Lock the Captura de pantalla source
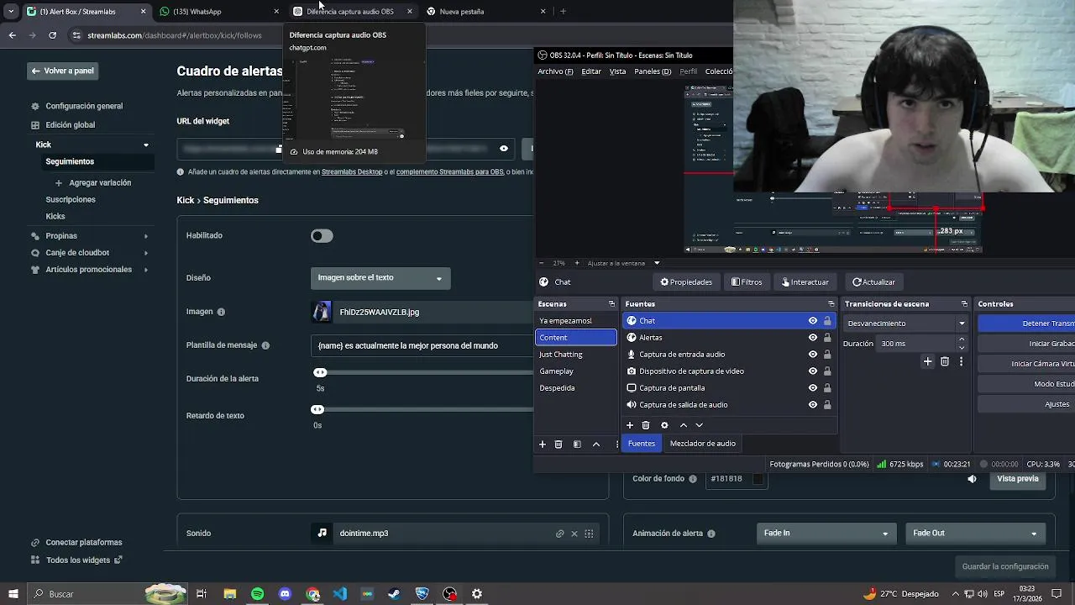This screenshot has height=605, width=1075. click(x=827, y=388)
